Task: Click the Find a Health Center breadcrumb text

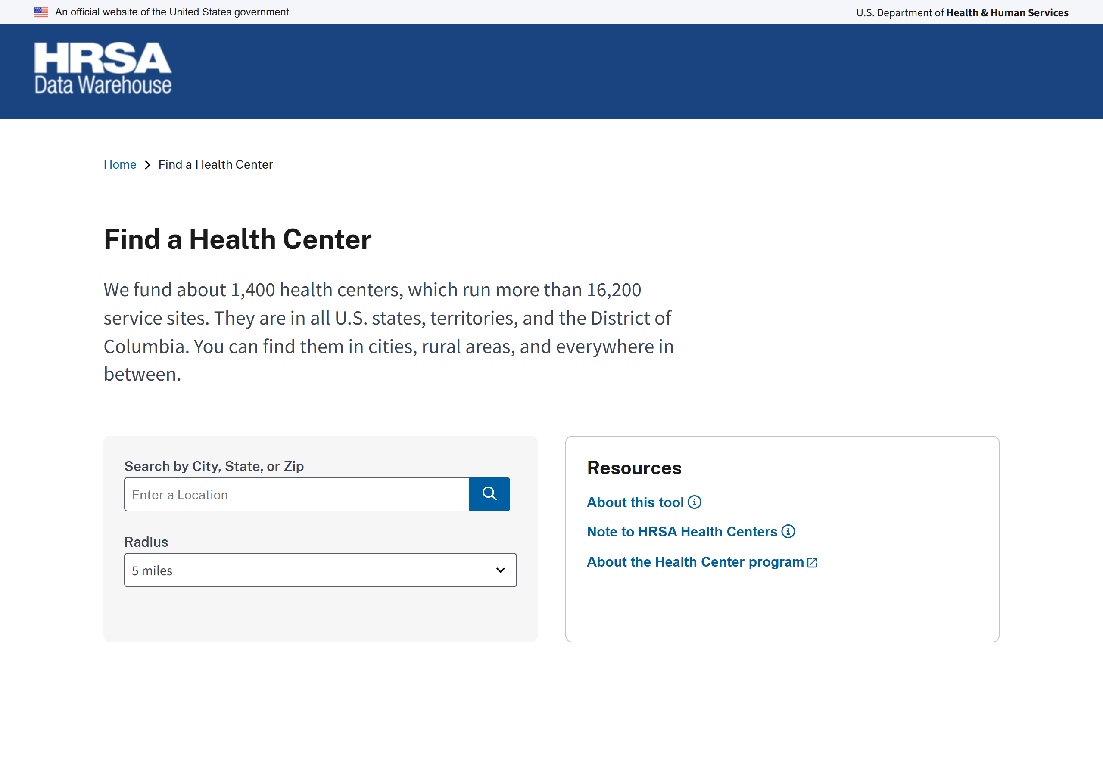Action: click(216, 165)
